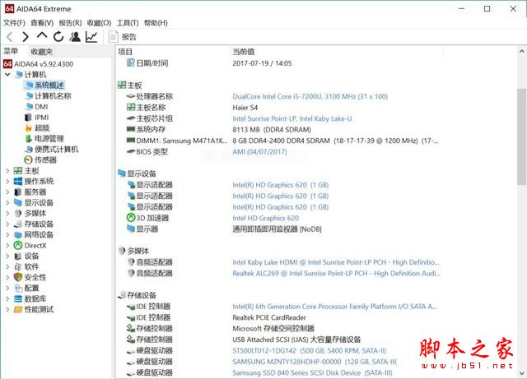
Task: Open AMI (04/07/2017) BIOS link
Action: tap(259, 152)
